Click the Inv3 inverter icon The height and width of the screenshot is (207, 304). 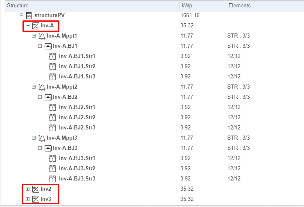(36, 199)
